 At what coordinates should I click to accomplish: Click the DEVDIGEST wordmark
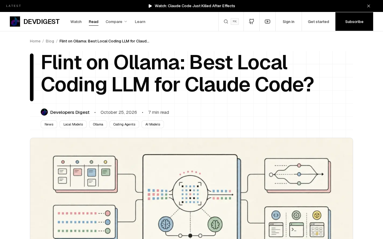[42, 22]
